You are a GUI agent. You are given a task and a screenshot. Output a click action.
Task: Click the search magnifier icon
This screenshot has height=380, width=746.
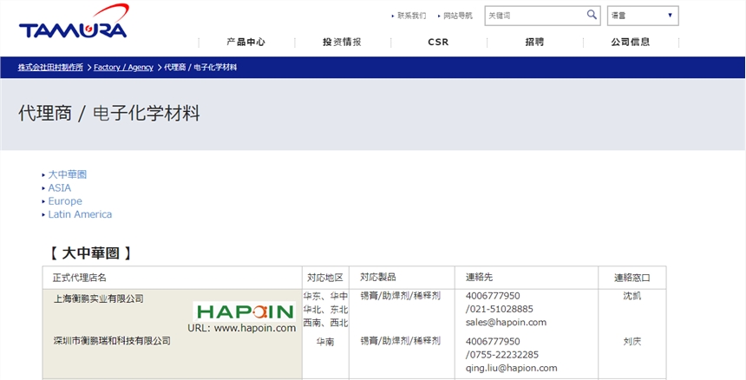click(x=592, y=15)
